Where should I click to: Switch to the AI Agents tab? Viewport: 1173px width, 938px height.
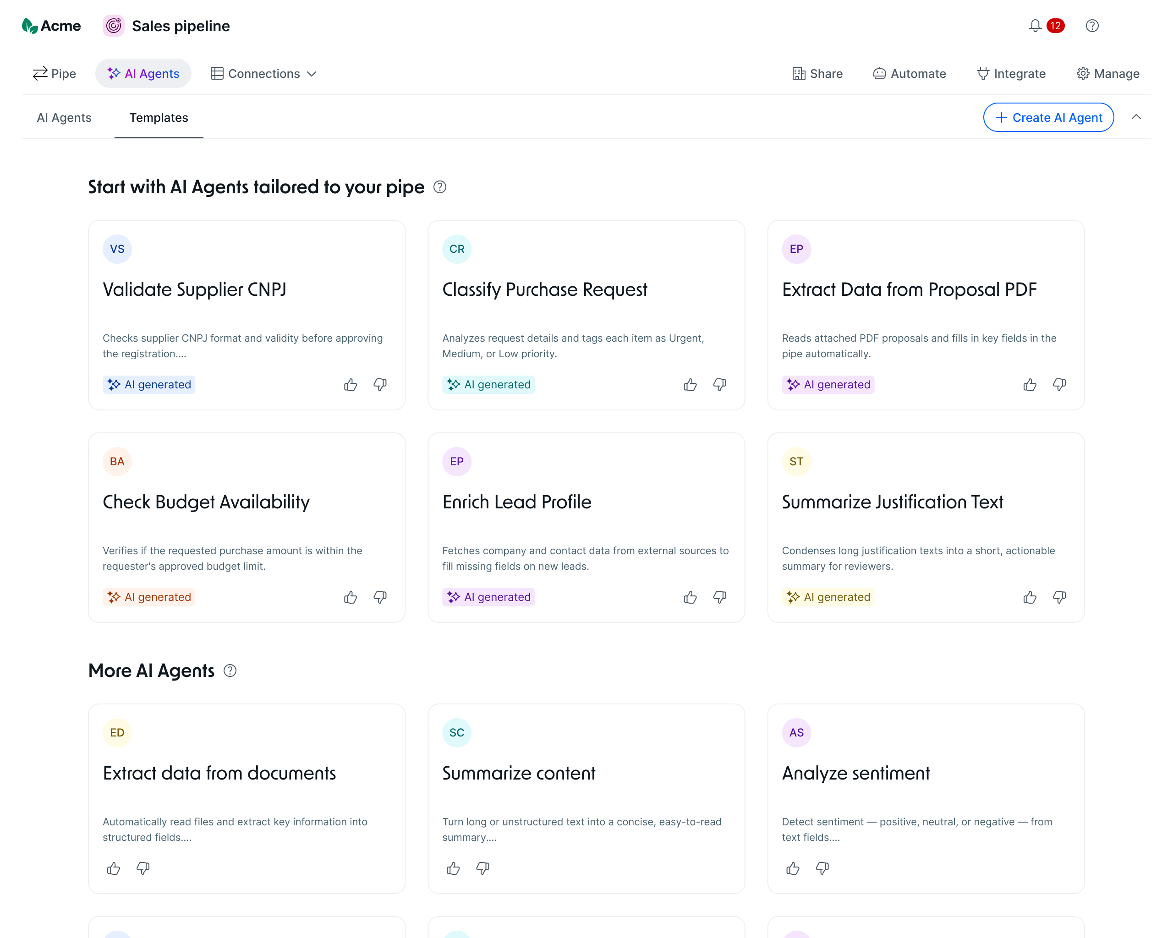click(64, 117)
